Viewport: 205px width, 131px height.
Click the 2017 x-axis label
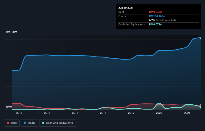tap(75, 113)
